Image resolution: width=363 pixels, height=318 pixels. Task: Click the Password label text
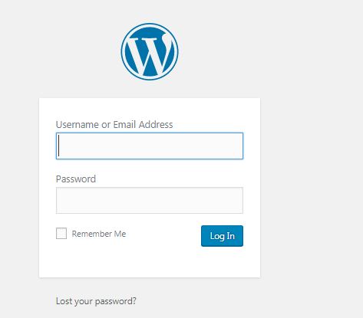[76, 179]
